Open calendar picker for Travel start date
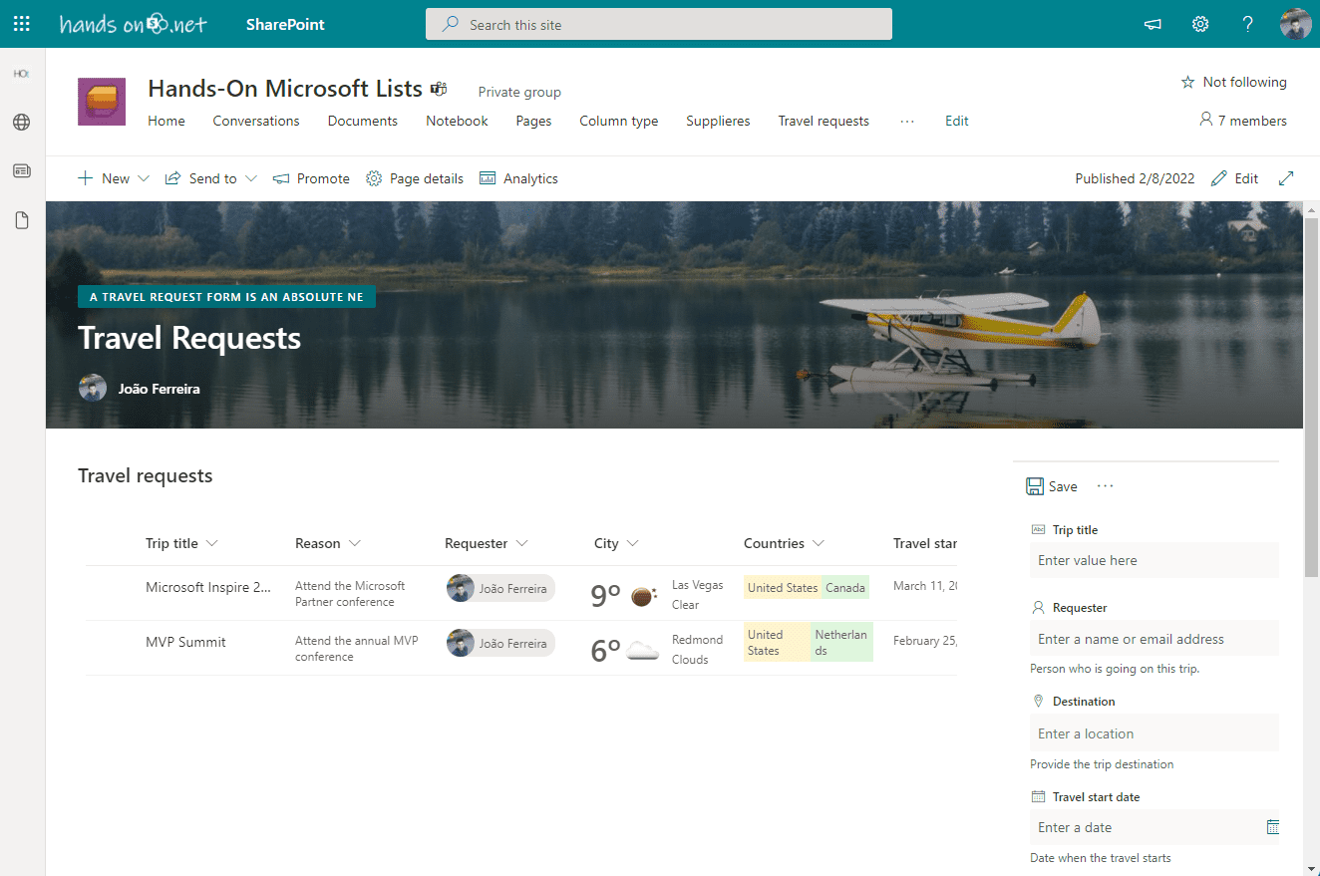1320x876 pixels. 1272,827
